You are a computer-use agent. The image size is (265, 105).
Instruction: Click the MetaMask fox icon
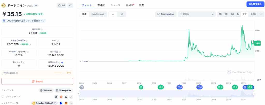coord(66,103)
